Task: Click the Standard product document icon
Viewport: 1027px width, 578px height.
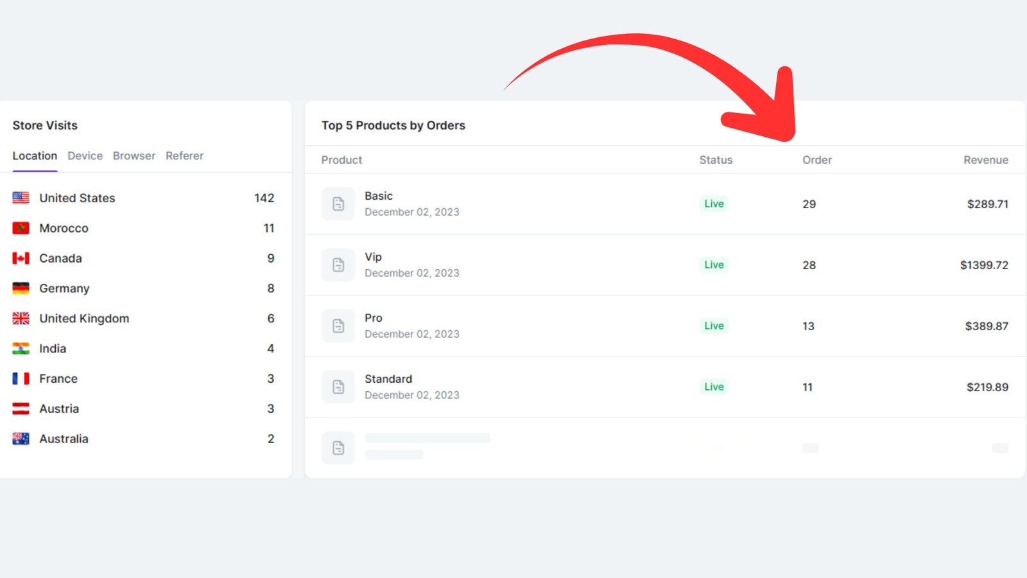Action: tap(338, 387)
